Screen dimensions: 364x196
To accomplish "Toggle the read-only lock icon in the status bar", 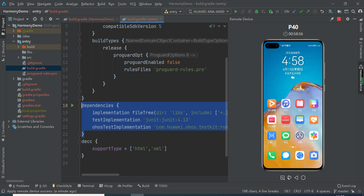I will pos(353,191).
